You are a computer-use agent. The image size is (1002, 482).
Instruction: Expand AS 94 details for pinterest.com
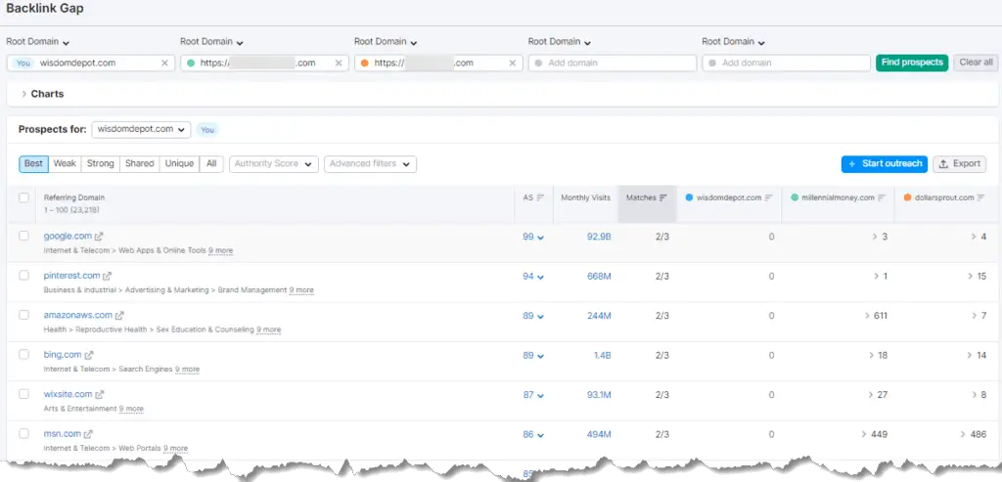pos(533,277)
